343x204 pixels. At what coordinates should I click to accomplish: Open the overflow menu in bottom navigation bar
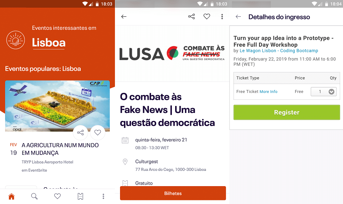pyautogui.click(x=104, y=196)
